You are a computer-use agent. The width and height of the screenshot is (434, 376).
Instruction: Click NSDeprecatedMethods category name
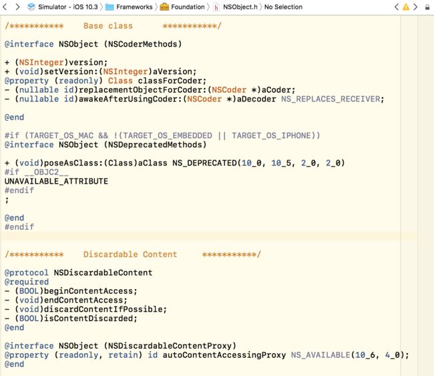(155, 144)
